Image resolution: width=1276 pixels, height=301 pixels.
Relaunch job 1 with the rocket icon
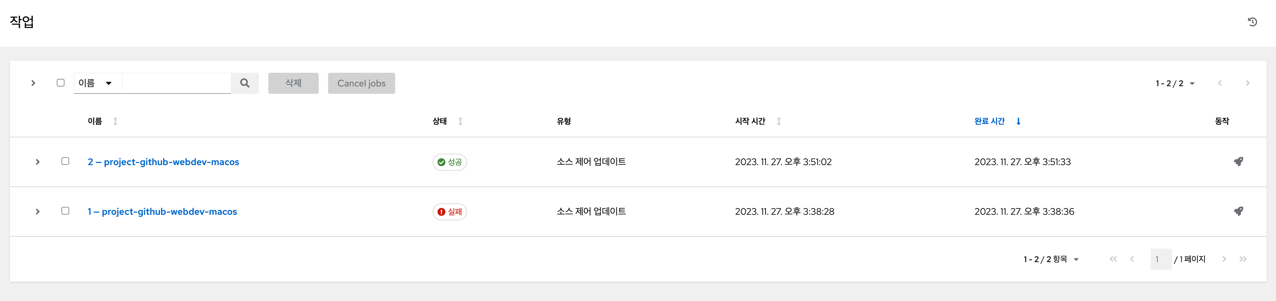(1238, 212)
